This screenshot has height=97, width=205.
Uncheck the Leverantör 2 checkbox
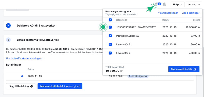(x=110, y=53)
